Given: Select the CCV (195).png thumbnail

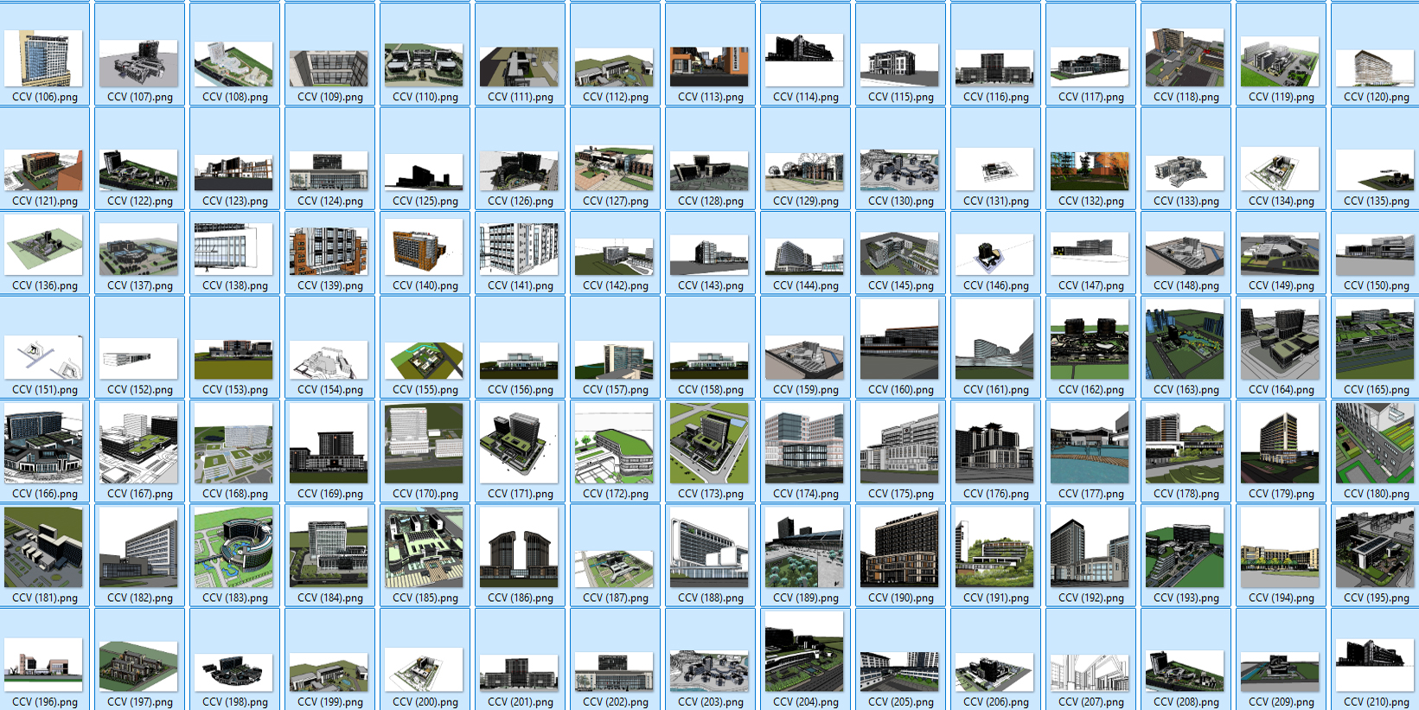Looking at the screenshot, I should pos(1375,547).
